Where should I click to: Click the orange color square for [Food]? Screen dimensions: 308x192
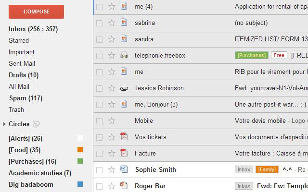coord(80,150)
